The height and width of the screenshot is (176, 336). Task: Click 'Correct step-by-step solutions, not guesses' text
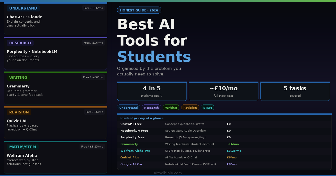point(24,162)
